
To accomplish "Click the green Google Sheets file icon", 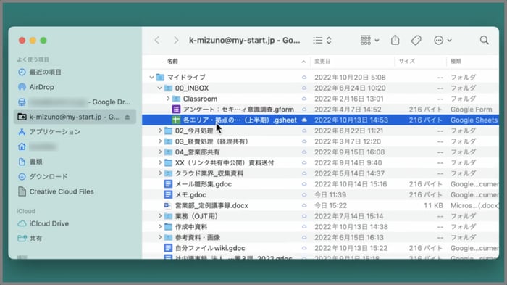I will 176,120.
